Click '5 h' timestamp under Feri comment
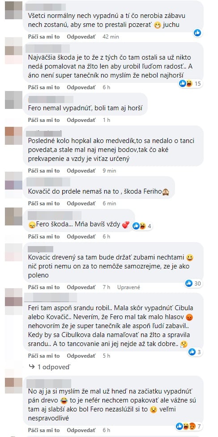Viewport: 218px width, 437px height. click(107, 355)
